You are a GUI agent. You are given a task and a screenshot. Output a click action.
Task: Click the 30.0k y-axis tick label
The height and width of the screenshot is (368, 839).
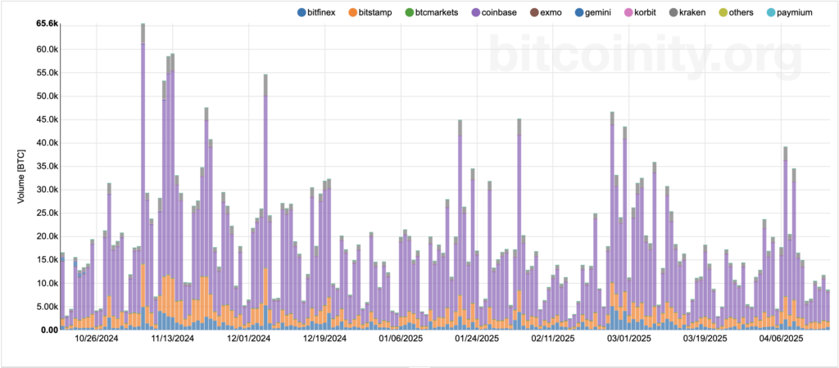(47, 190)
